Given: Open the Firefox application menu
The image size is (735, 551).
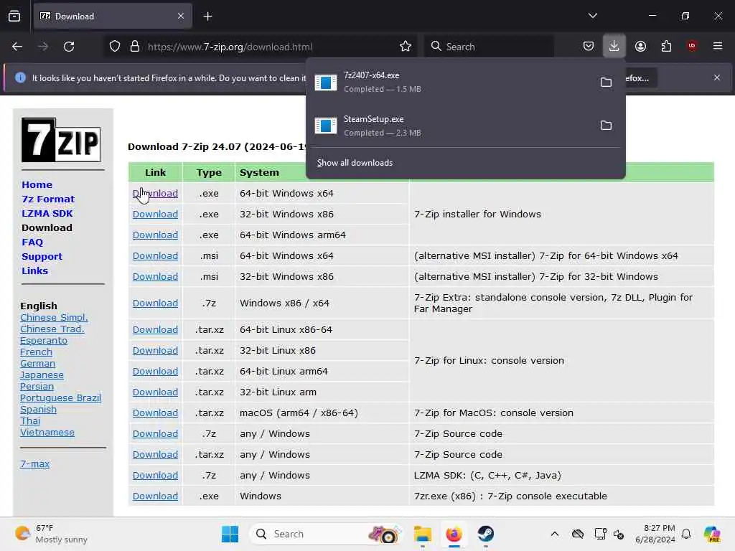Looking at the screenshot, I should [x=718, y=46].
